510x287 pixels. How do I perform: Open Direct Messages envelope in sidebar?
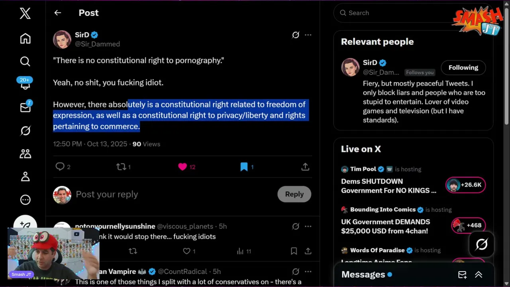point(25,108)
